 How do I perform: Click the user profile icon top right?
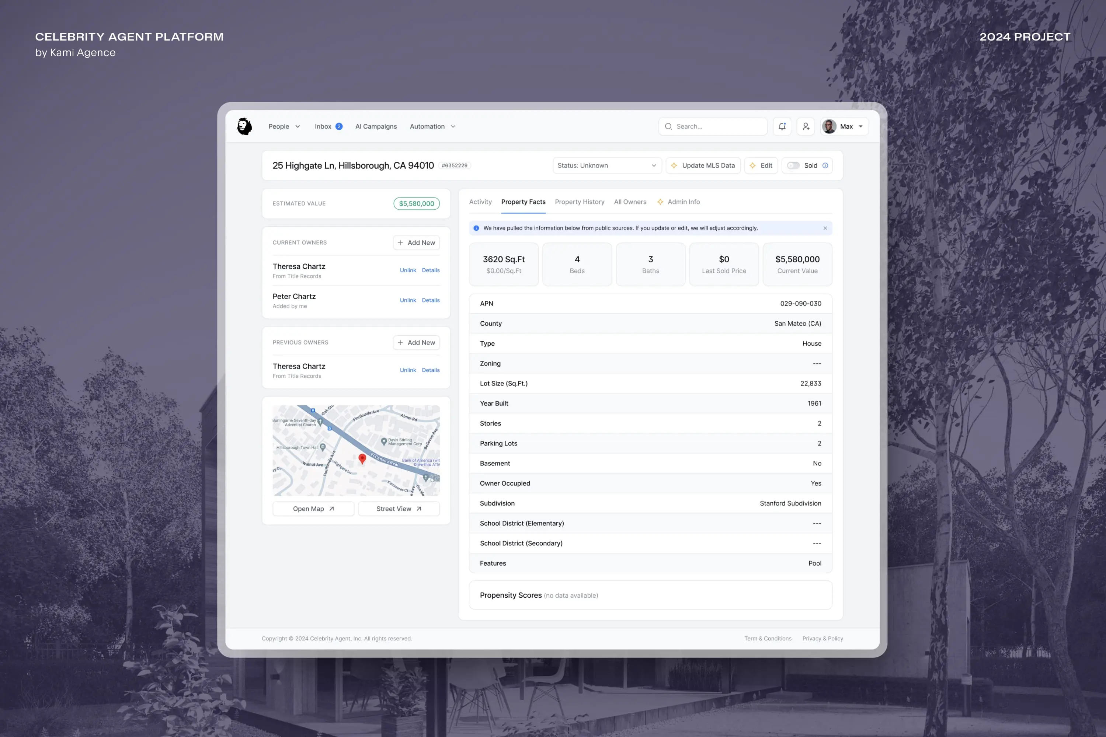[829, 126]
